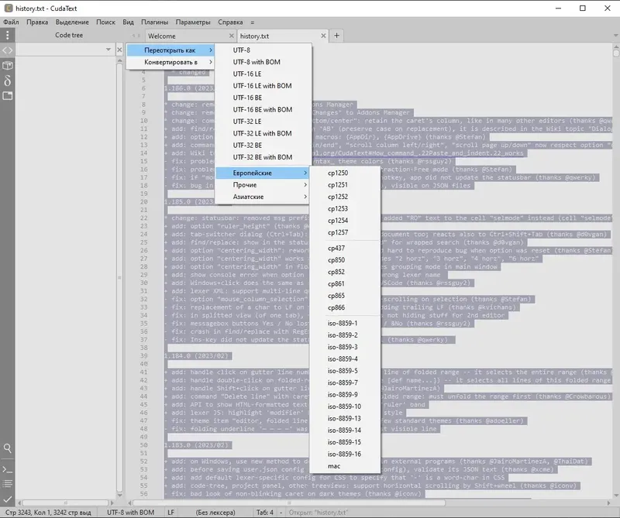
Task: Open the Project manager box icon
Action: (8, 65)
